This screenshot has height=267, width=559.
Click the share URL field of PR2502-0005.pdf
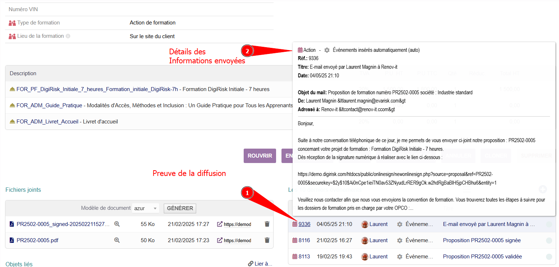[237, 240]
